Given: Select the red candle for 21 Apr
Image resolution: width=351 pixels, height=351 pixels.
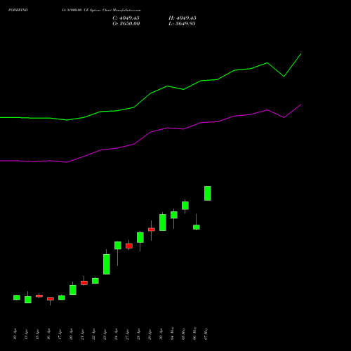Looking at the screenshot, I should pos(84,283).
